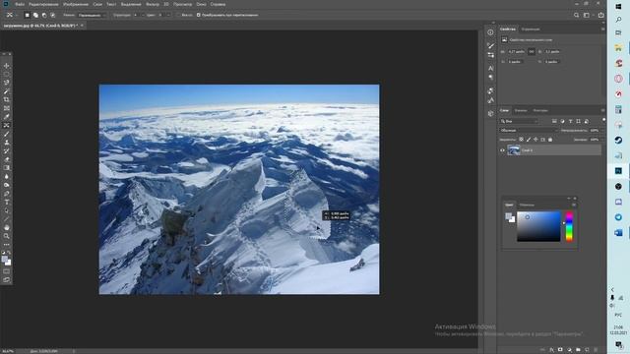Select the Magic Wand tool

[7, 91]
